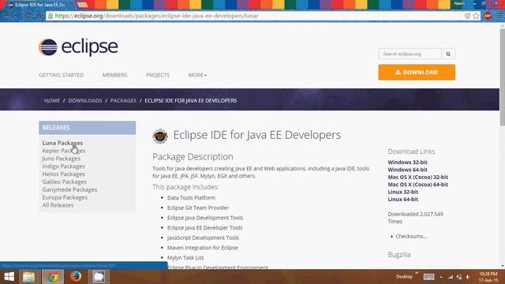Click Maven Integration for Eclipse item
Image resolution: width=505 pixels, height=284 pixels.
pyautogui.click(x=202, y=248)
